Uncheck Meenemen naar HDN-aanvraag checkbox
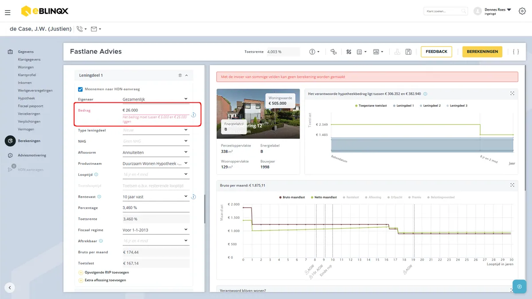Viewport: 532px width, 299px height. pyautogui.click(x=80, y=89)
